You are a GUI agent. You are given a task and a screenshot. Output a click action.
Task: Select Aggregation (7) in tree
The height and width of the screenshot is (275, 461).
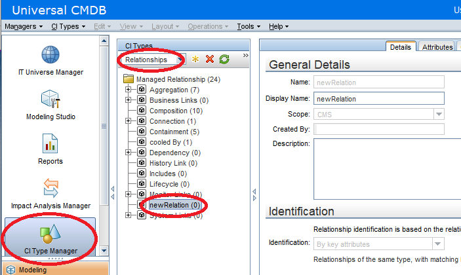174,90
